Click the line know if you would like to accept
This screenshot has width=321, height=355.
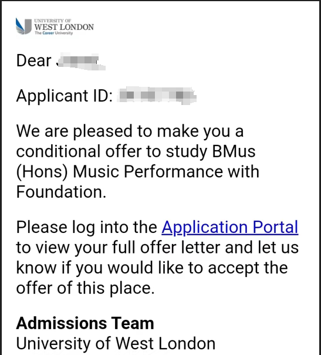point(152,268)
